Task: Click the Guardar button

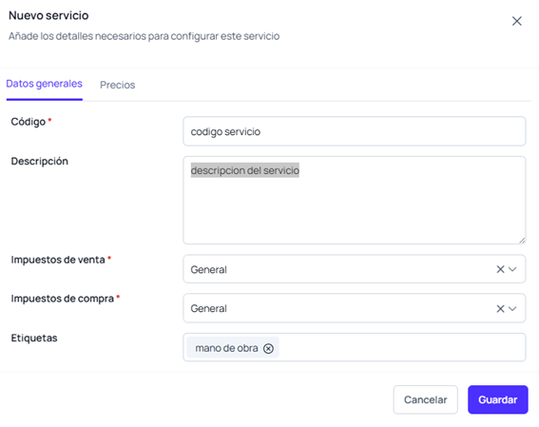Action: click(x=498, y=399)
